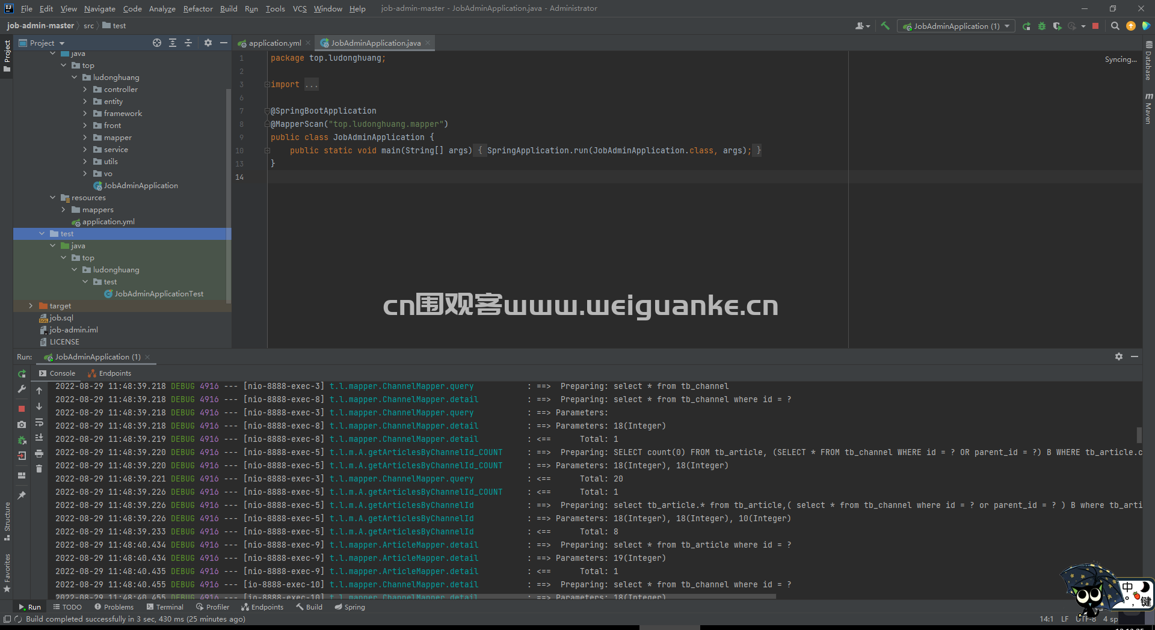Toggle soft-wrap in console
1155x630 pixels.
39,423
